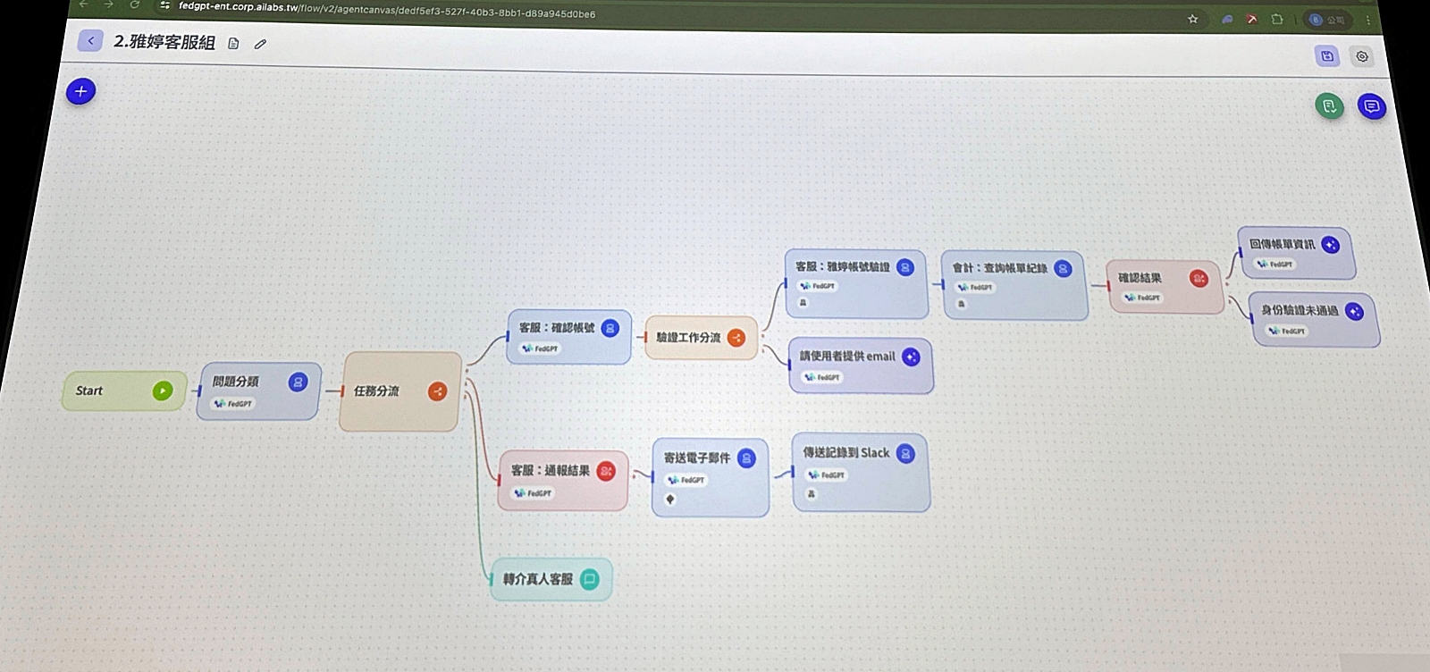Click FedGPT model label on 身份驗證未通過 node

click(1286, 332)
